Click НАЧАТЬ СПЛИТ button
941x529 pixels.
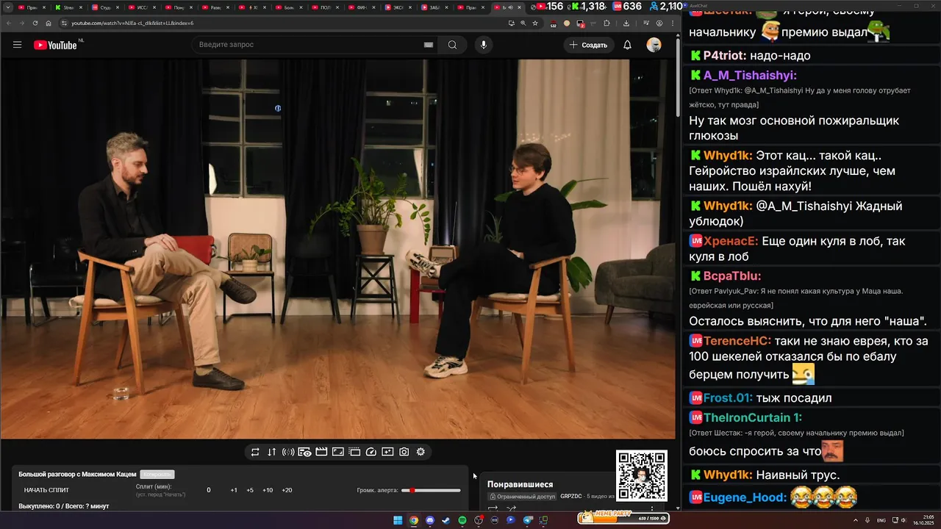46,490
